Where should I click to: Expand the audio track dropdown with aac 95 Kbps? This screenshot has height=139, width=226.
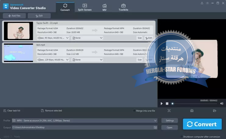coord(53,38)
